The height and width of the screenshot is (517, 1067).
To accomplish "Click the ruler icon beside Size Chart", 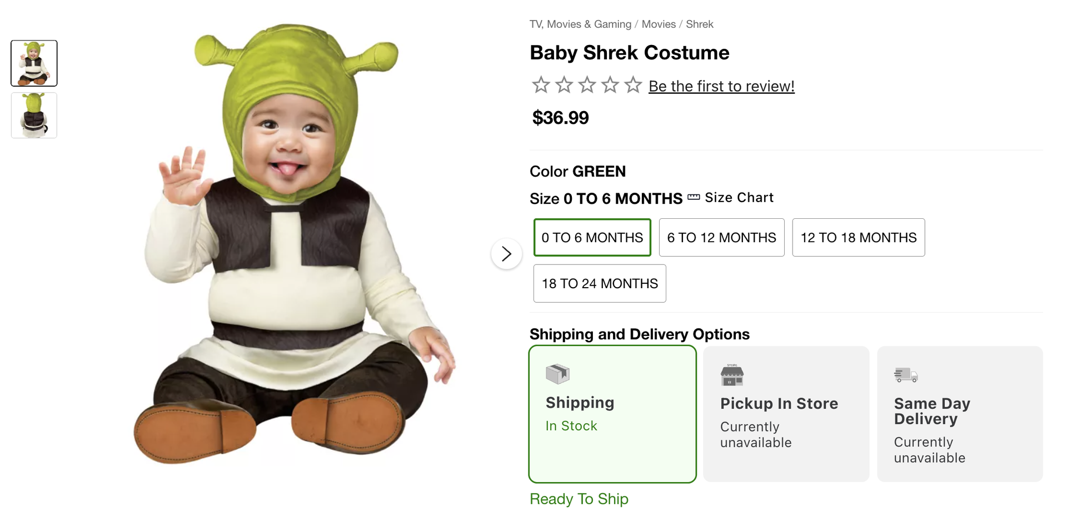I will tap(694, 197).
